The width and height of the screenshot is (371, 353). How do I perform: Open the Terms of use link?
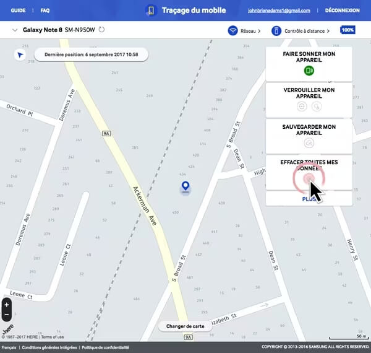coord(53,337)
